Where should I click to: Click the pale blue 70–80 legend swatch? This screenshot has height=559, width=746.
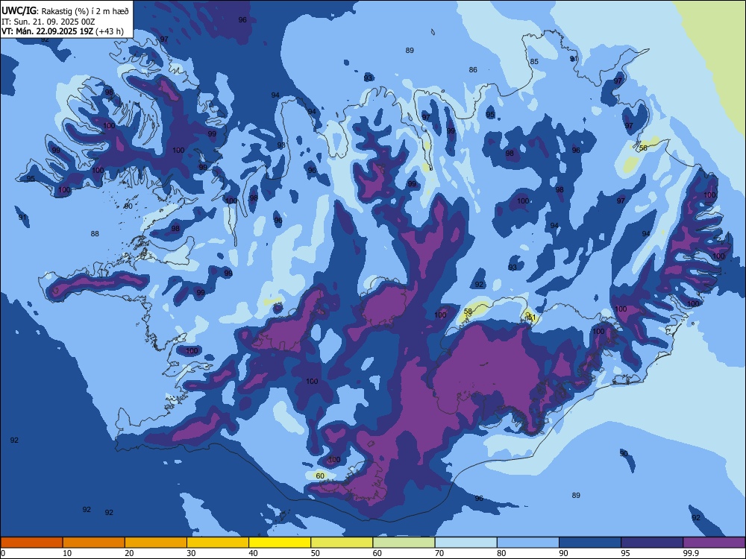(x=466, y=543)
